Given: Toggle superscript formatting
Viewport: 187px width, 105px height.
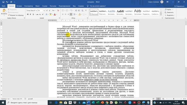Looking at the screenshot, I should (43, 14).
